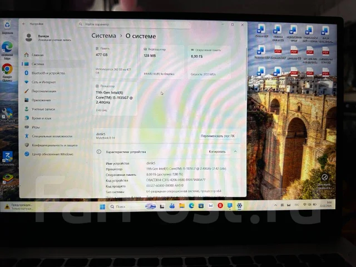Screen dimensions: 356x267
Task: Open the Видеоадаптер 128 MB card
Action: (x=162, y=62)
